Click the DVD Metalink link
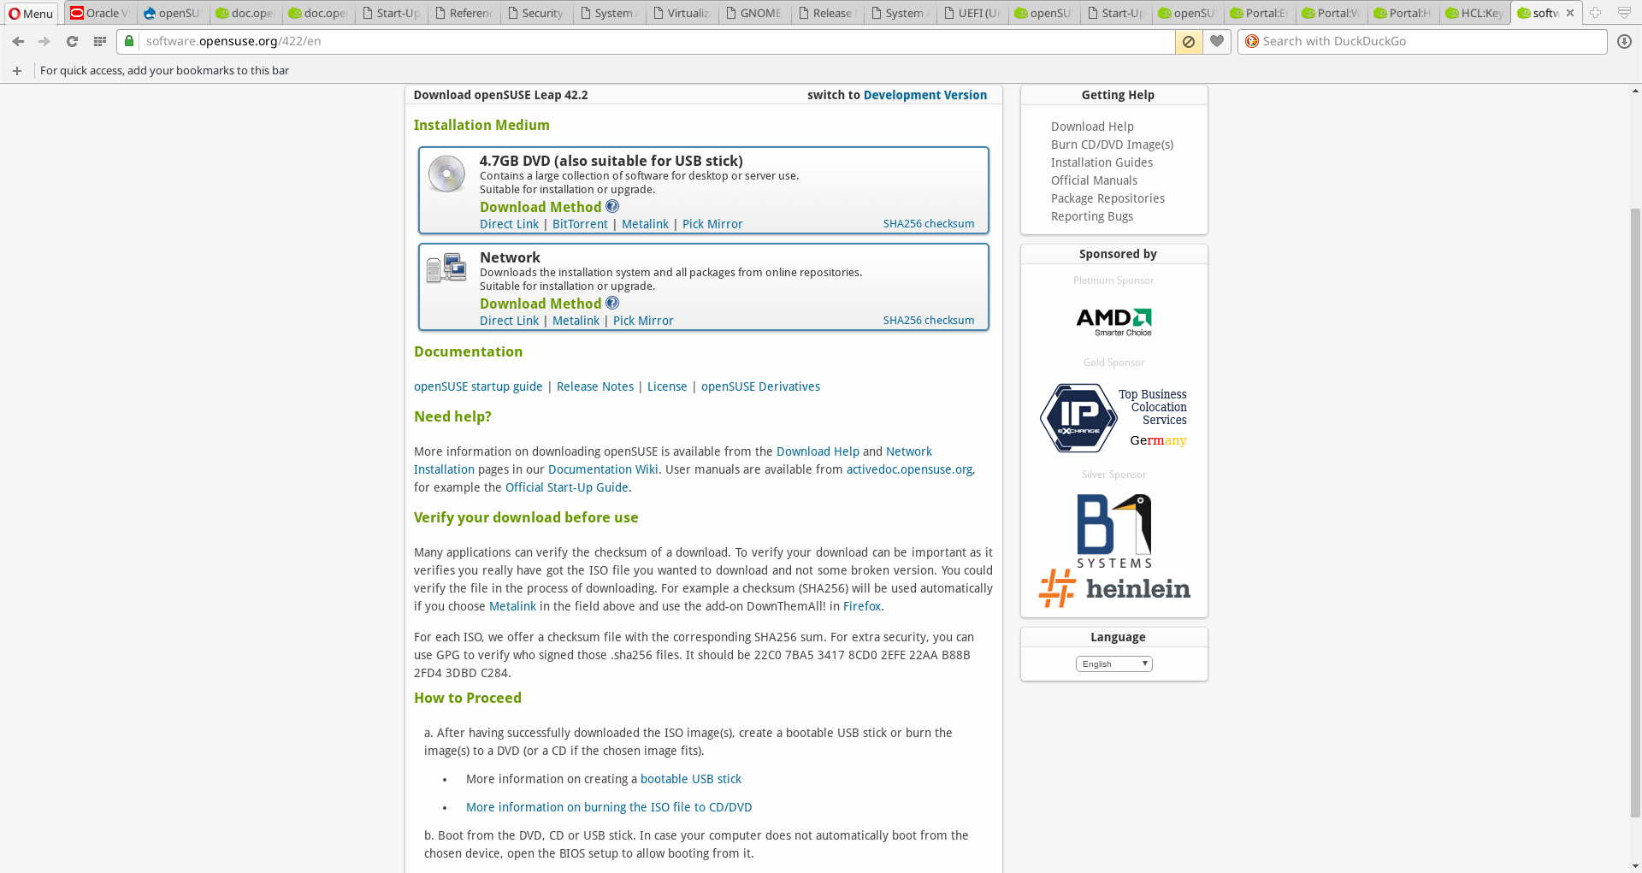The image size is (1642, 873). [x=645, y=224]
